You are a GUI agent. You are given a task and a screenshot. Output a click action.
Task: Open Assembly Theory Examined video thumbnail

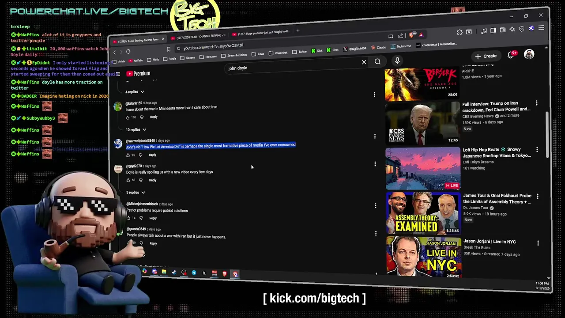click(423, 213)
